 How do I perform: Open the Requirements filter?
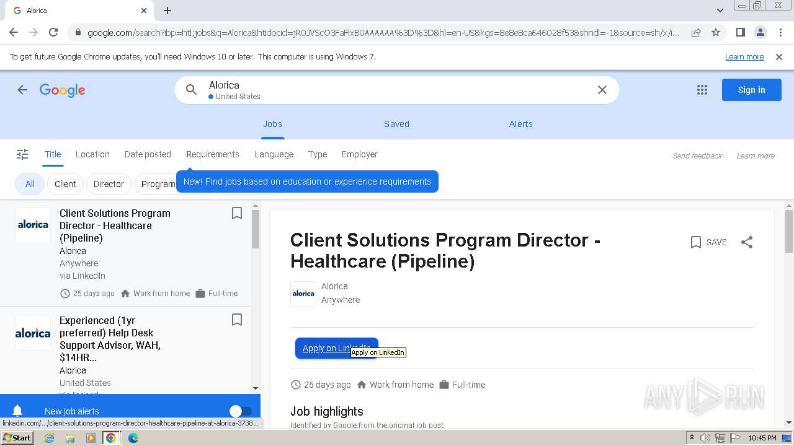[213, 154]
